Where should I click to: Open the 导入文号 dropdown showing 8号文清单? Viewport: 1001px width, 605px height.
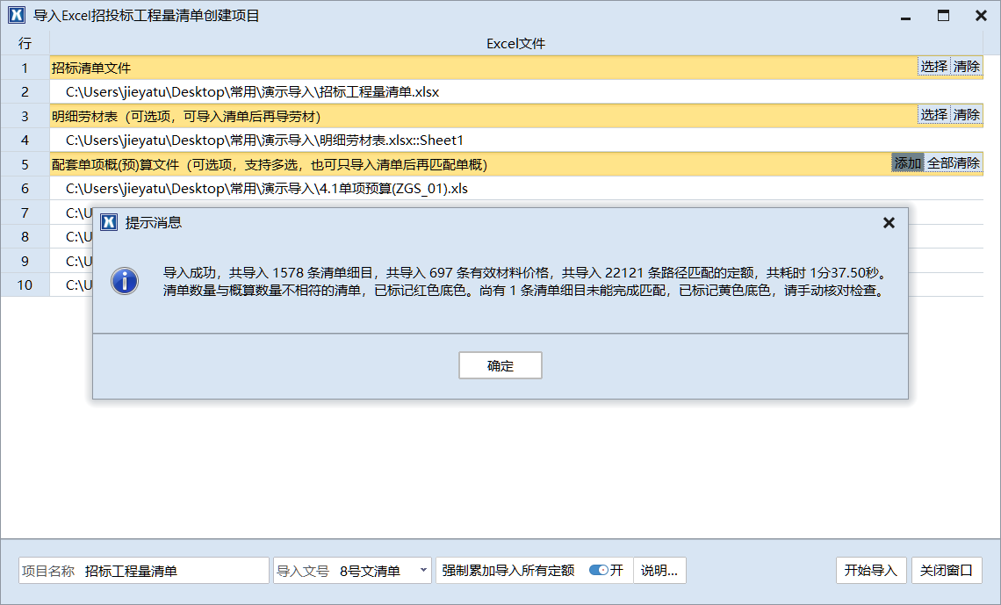click(423, 570)
